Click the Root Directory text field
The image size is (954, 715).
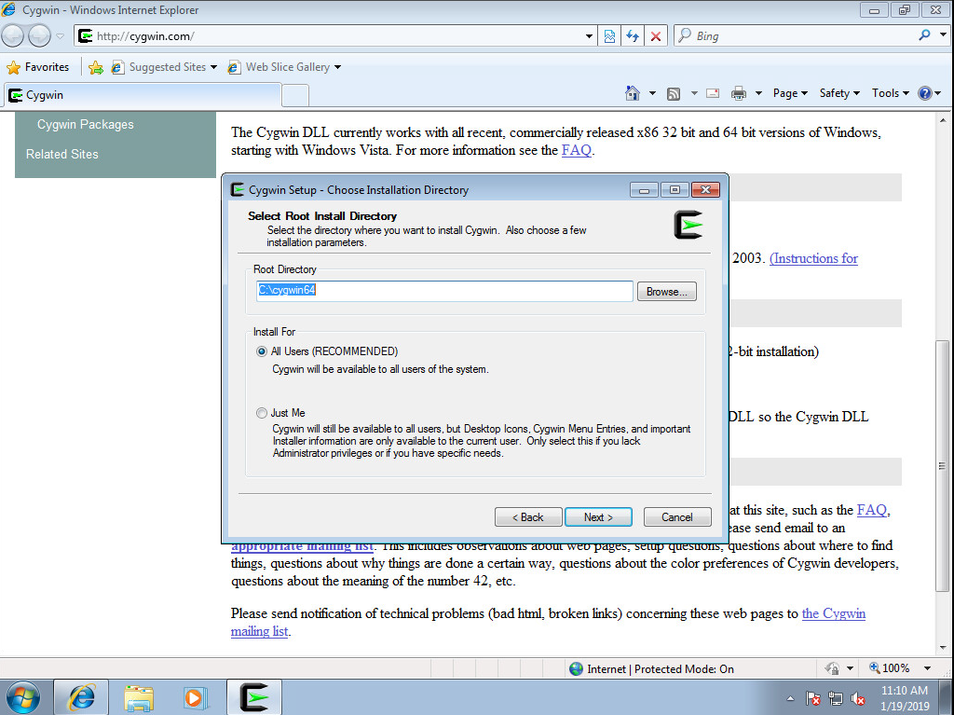[x=444, y=291]
